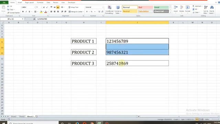Toggle the highlighted bottom align button
This screenshot has height=124, width=220.
point(58,7)
